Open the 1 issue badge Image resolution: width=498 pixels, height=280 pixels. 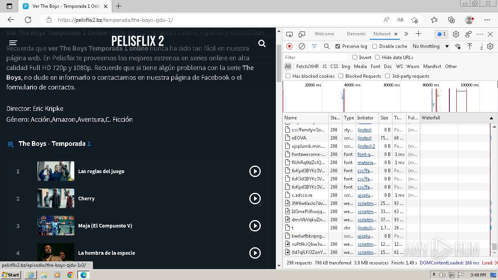(442, 34)
